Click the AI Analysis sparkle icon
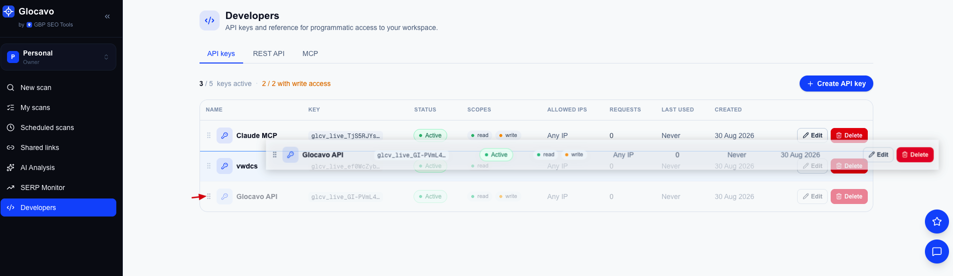953x276 pixels. coord(11,167)
